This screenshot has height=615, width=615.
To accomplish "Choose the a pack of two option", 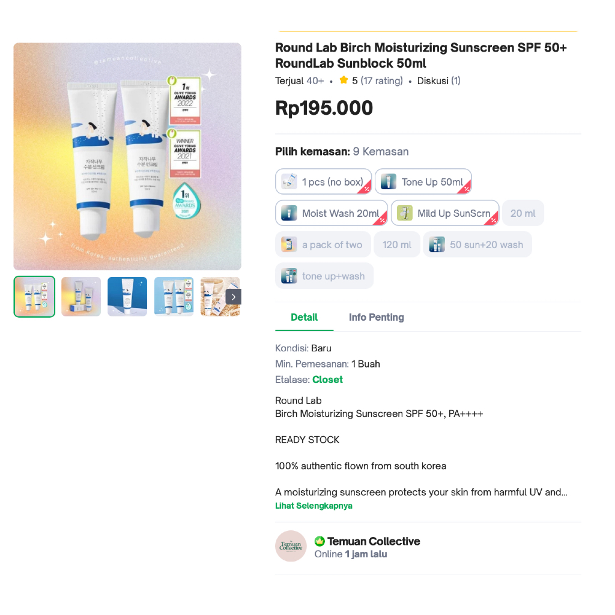I will tap(323, 244).
